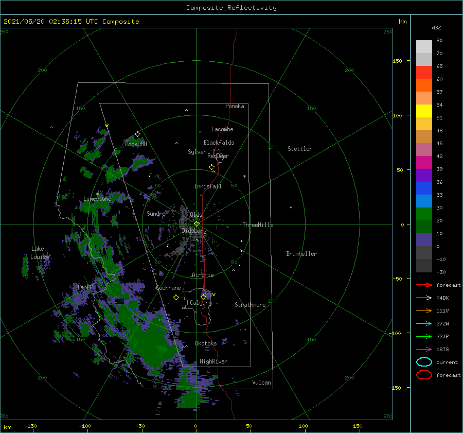Select the magenta 39-42 dBZ swatch
463x433 pixels.
(424, 162)
